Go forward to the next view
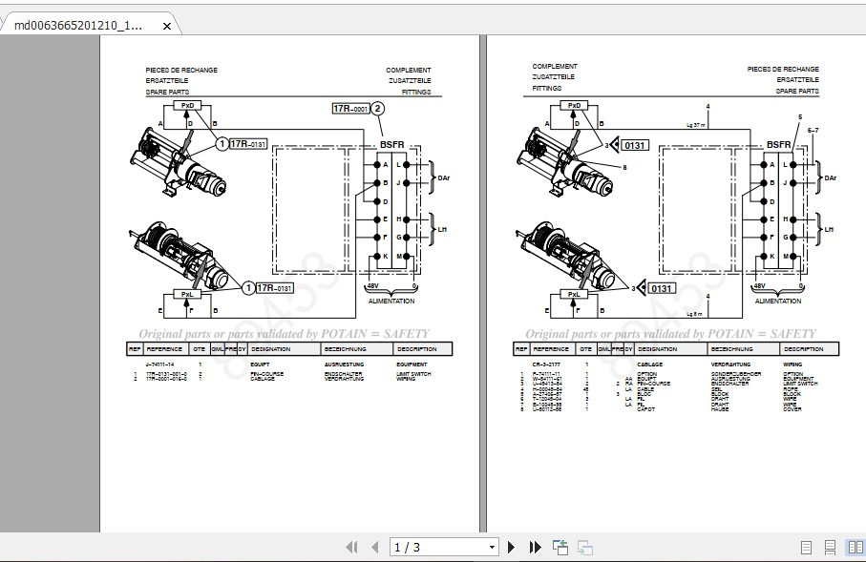The image size is (866, 562). (x=583, y=547)
